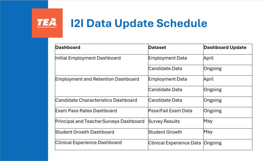Click the Survey Results dataset cell

pyautogui.click(x=164, y=121)
